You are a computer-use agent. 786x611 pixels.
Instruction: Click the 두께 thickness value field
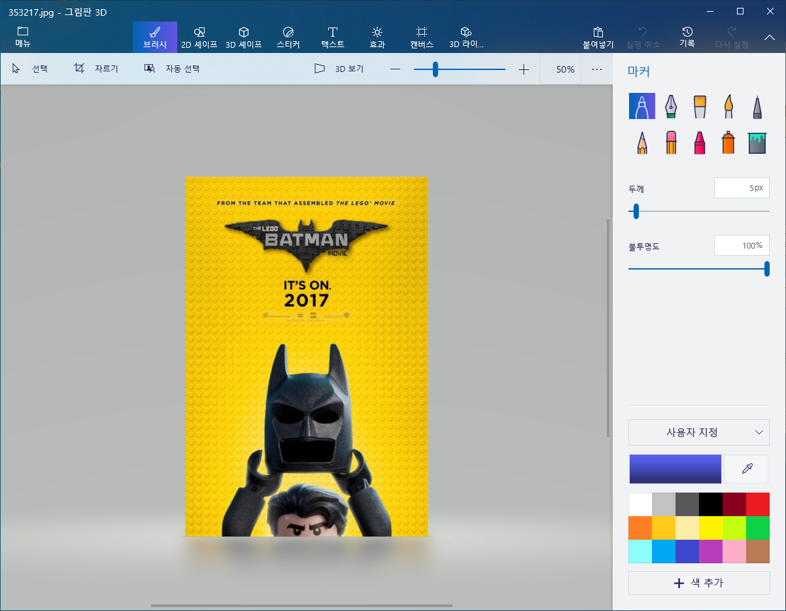click(742, 188)
